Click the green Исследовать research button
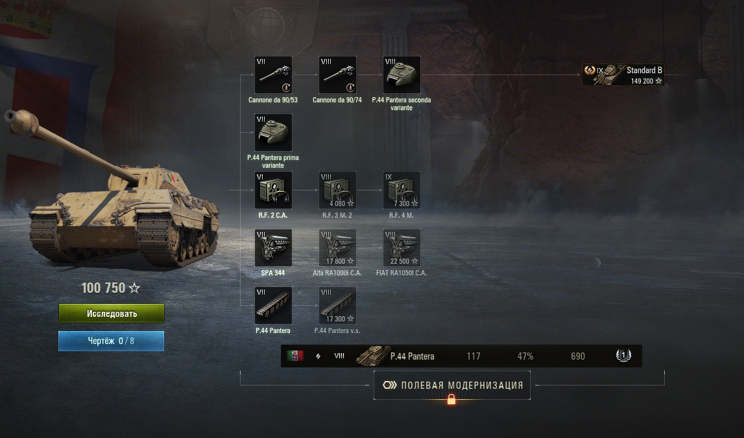This screenshot has height=438, width=744. pyautogui.click(x=112, y=314)
